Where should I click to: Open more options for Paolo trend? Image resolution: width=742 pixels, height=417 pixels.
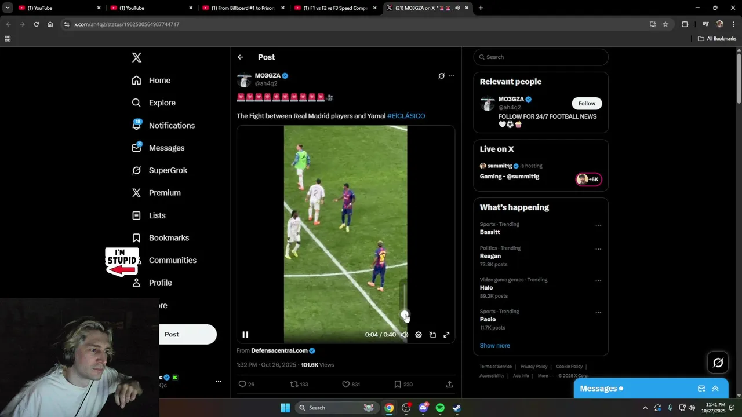pyautogui.click(x=598, y=313)
